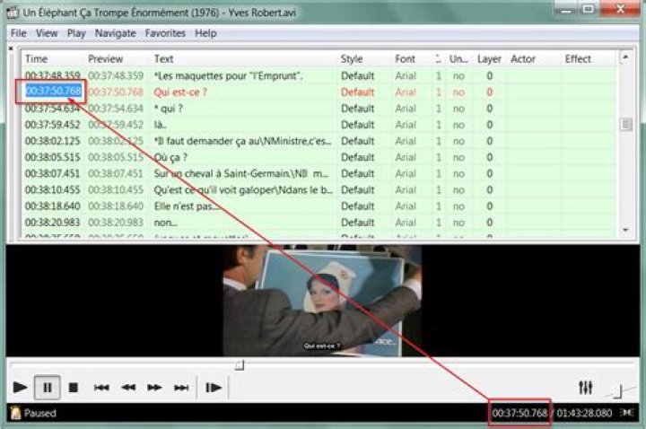Click the subtitle list scroll down arrow
This screenshot has height=429, width=646.
point(625,230)
